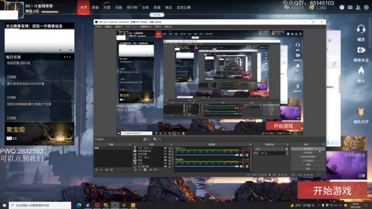The image size is (372, 209).
Task: Add a new scene with the plus icon
Action: click(96, 170)
